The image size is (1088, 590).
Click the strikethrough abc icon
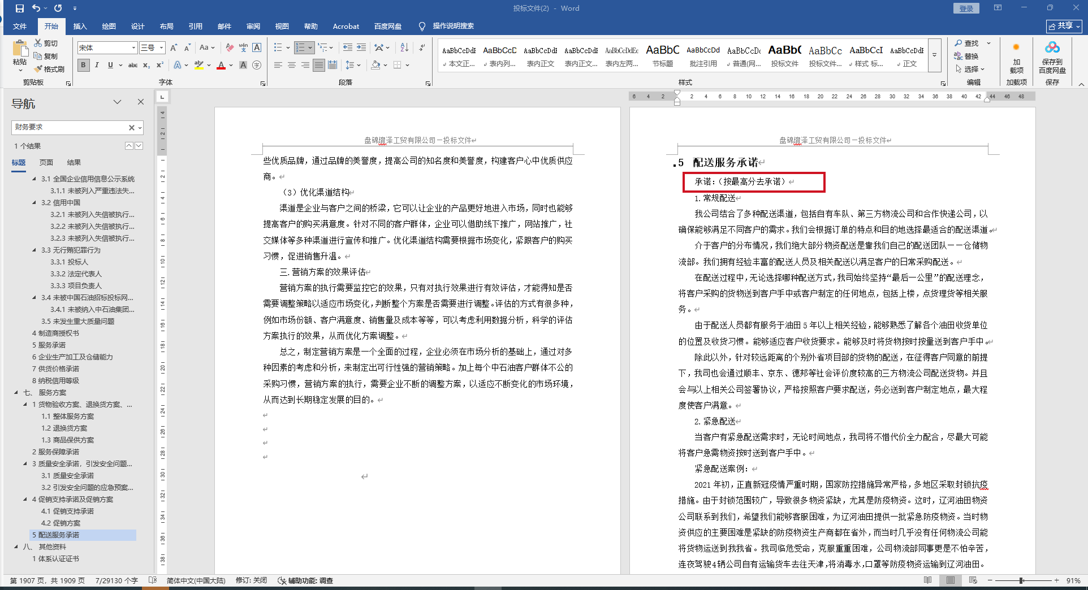pyautogui.click(x=133, y=65)
